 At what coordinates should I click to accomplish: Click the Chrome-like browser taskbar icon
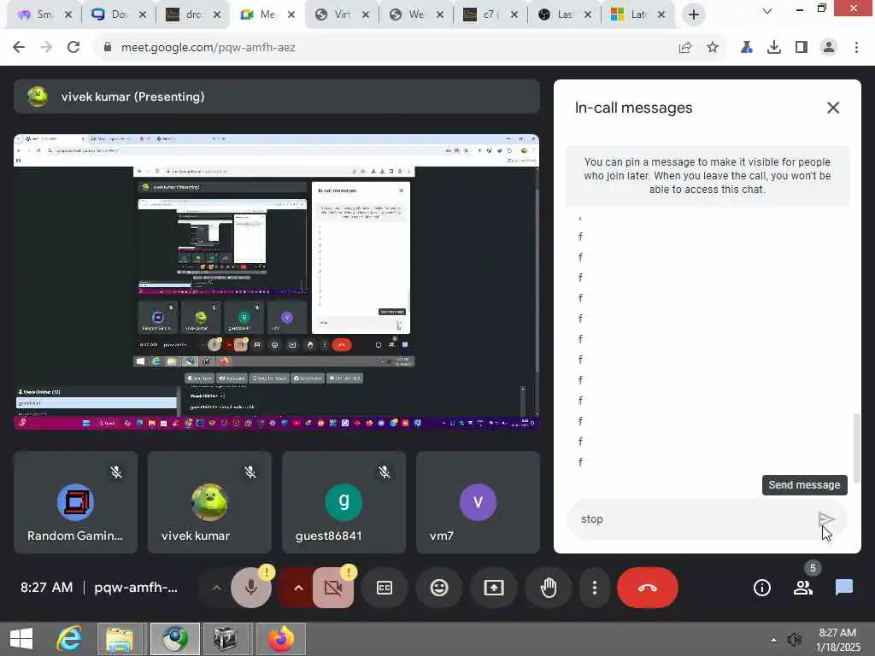[x=174, y=639]
